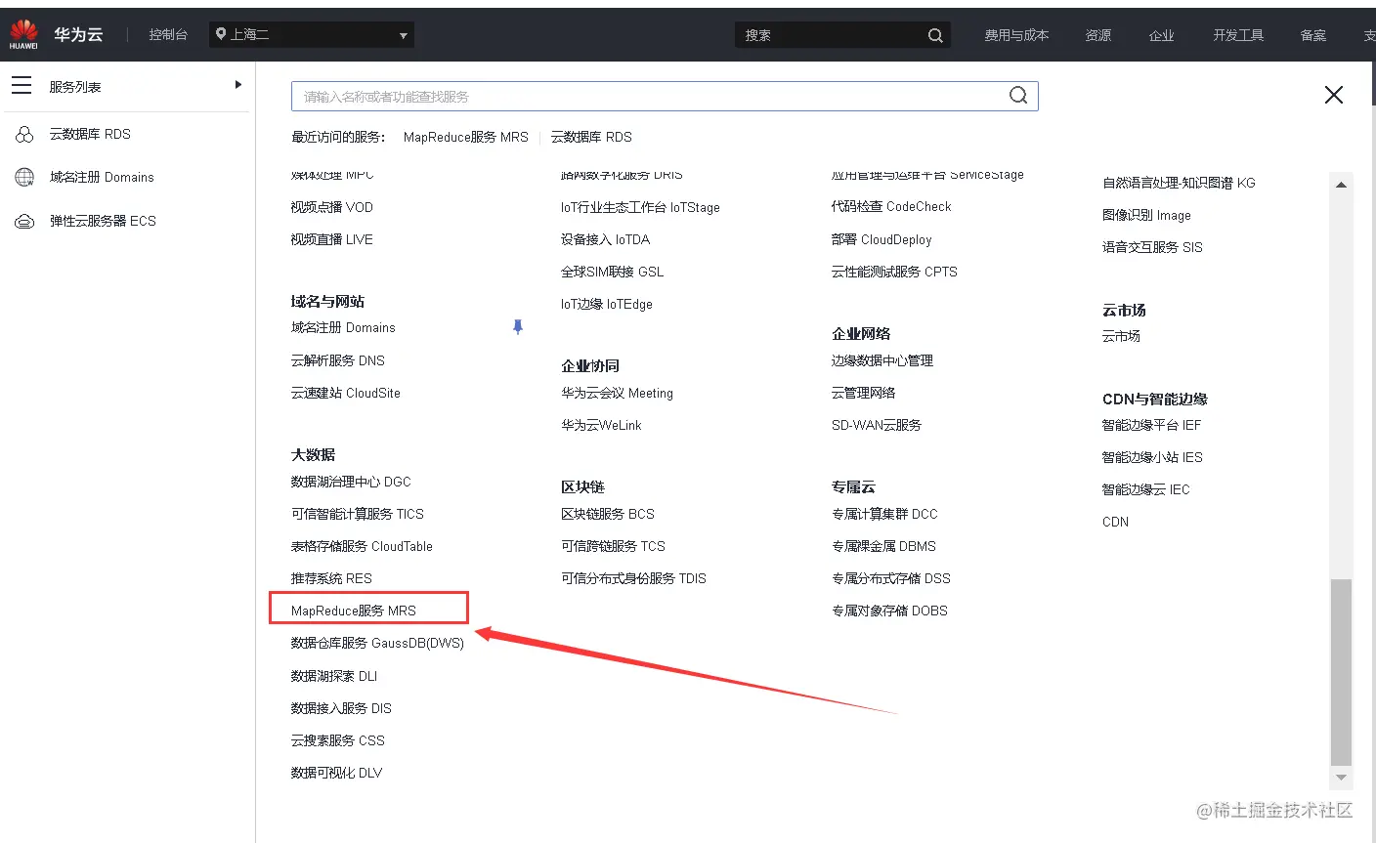Viewport: 1376px width, 843px height.
Task: Open 备案 menu
Action: tap(1313, 35)
